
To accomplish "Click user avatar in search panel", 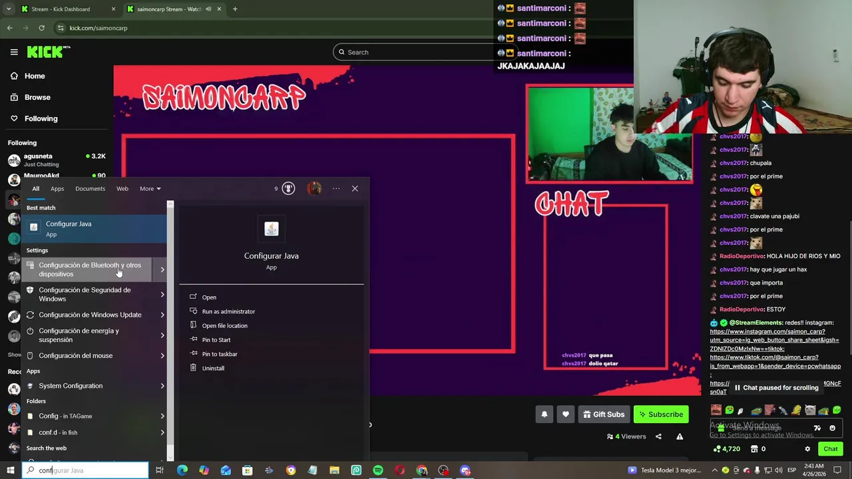I will 314,188.
